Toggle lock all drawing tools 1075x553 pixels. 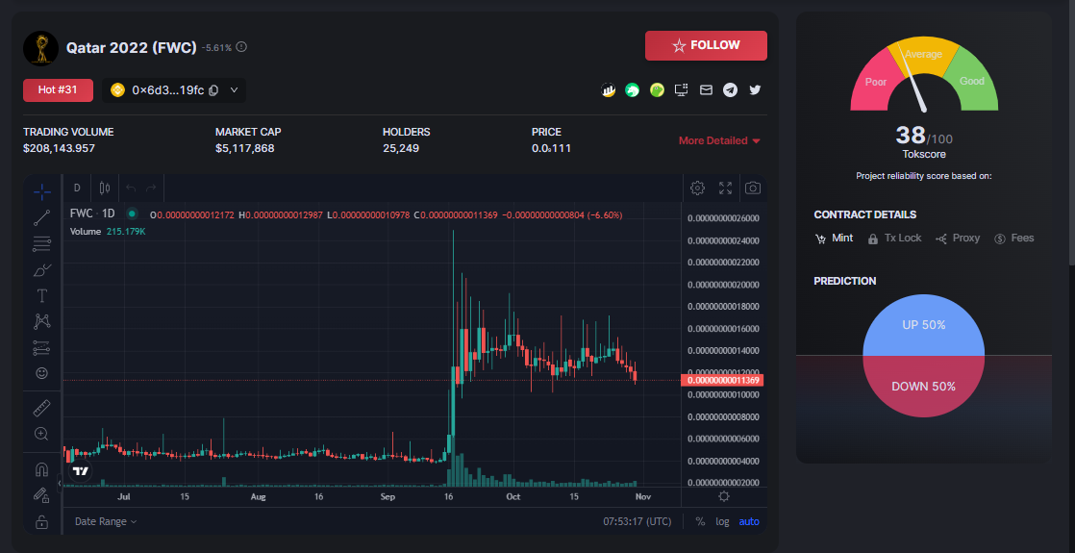(41, 521)
